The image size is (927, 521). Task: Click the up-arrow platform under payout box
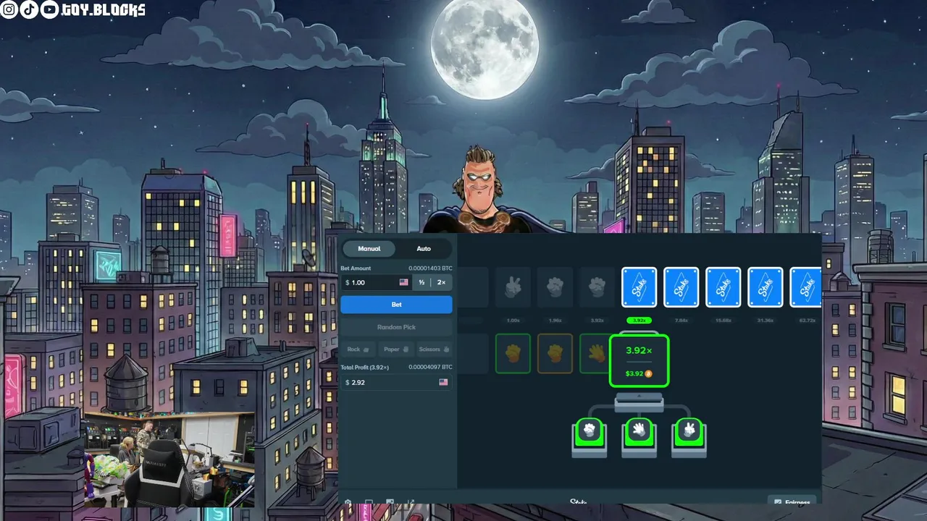pos(639,402)
